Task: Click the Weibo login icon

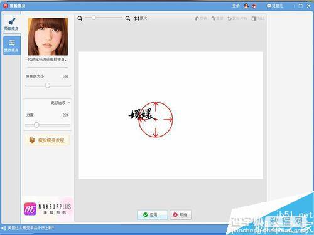Action: [x=254, y=6]
